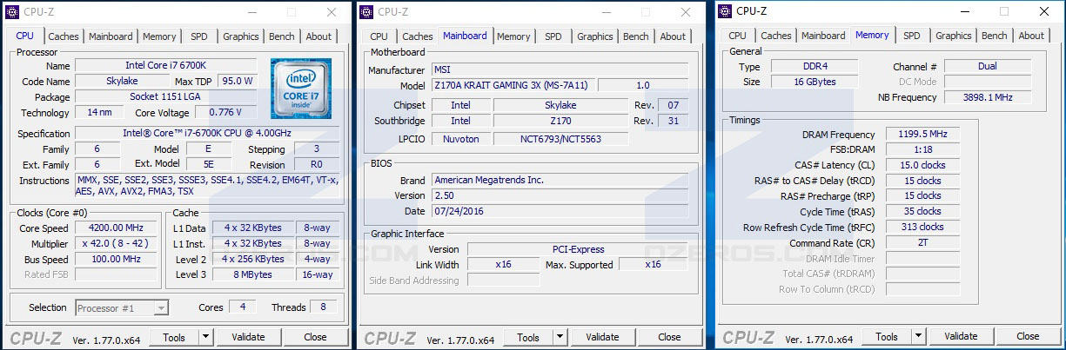Open Graphics tab in middle window
Image resolution: width=1066 pixels, height=350 pixels.
coord(595,36)
